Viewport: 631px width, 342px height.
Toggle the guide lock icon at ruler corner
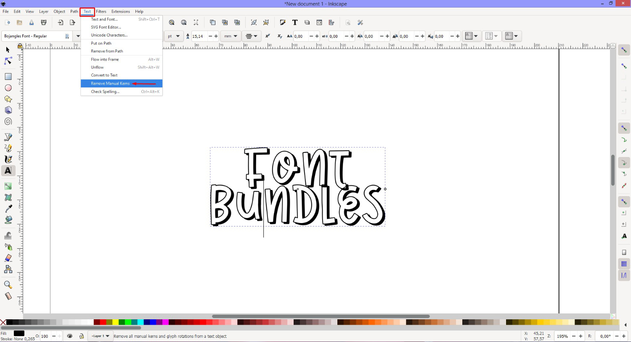20,46
